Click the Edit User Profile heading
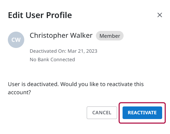Image resolution: width=170 pixels, height=134 pixels. [x=40, y=15]
